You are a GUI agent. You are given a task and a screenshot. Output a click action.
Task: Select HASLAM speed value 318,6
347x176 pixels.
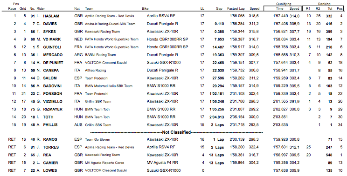[x=254, y=16]
